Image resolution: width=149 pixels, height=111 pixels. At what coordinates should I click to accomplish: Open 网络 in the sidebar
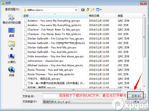tap(11, 72)
